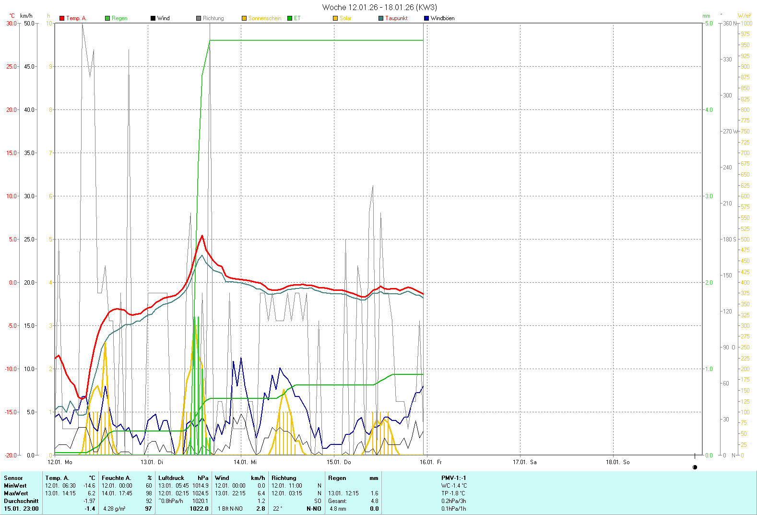This screenshot has height=515, width=757.
Task: Click the 14.01. Mi date label
Action: (245, 462)
